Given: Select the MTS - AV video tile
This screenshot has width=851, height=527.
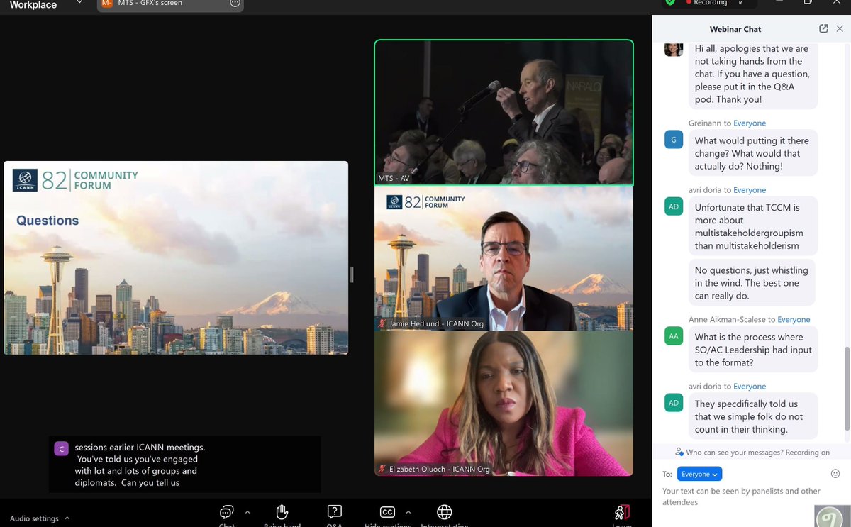Looking at the screenshot, I should coord(504,113).
